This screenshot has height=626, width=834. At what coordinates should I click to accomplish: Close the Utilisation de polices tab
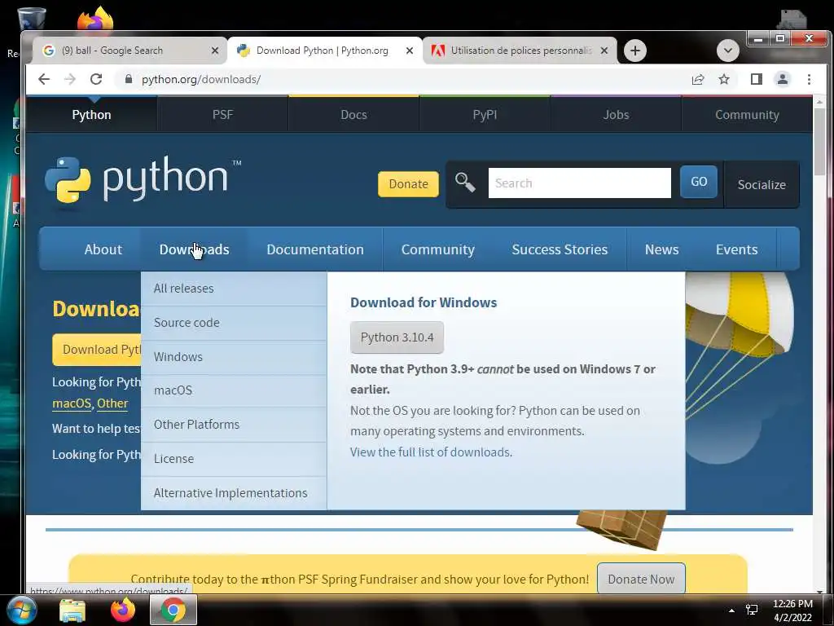(x=604, y=51)
